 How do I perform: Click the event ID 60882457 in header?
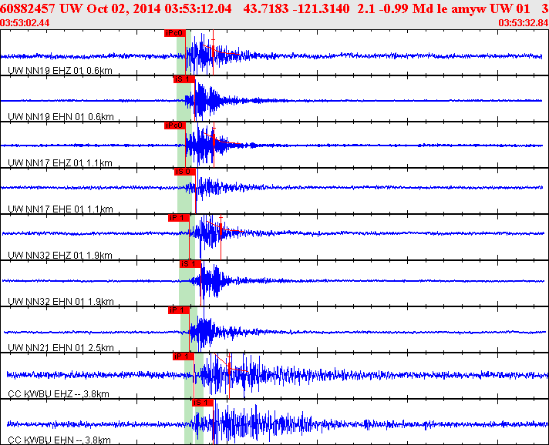tap(28, 8)
